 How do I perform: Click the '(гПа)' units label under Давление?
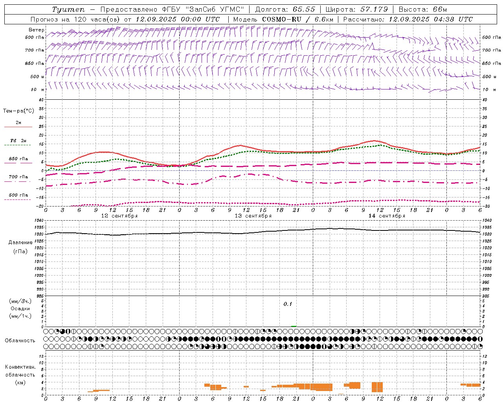click(x=20, y=252)
